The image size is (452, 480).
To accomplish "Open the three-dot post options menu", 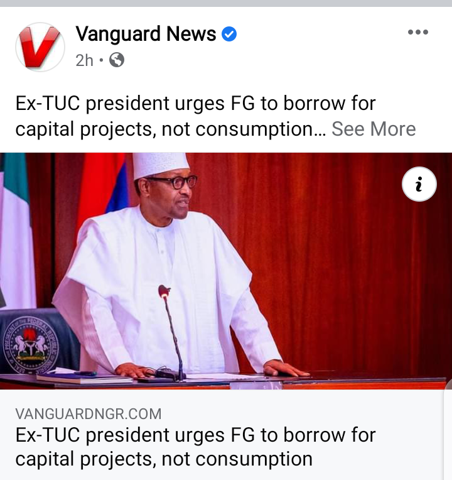I will click(x=417, y=32).
